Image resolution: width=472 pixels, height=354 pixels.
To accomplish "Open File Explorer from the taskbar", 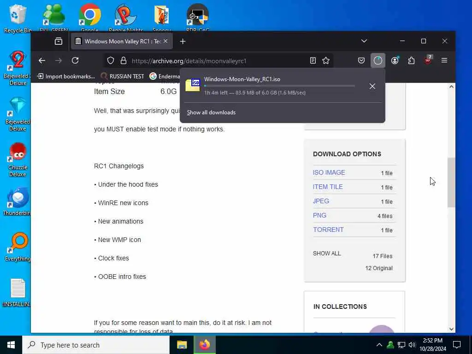I will coord(182,345).
